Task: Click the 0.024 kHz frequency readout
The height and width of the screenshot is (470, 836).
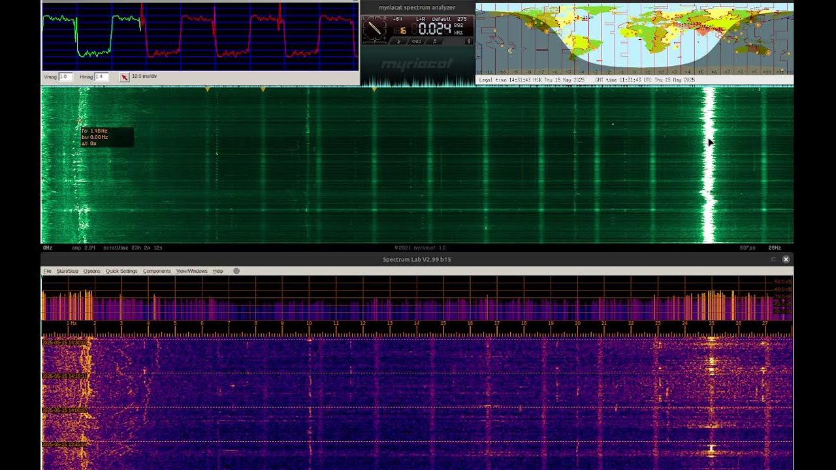Action: pyautogui.click(x=436, y=28)
